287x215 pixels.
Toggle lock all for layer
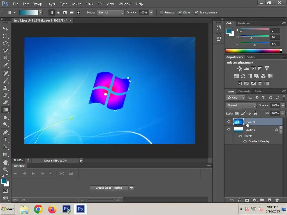(x=256, y=114)
